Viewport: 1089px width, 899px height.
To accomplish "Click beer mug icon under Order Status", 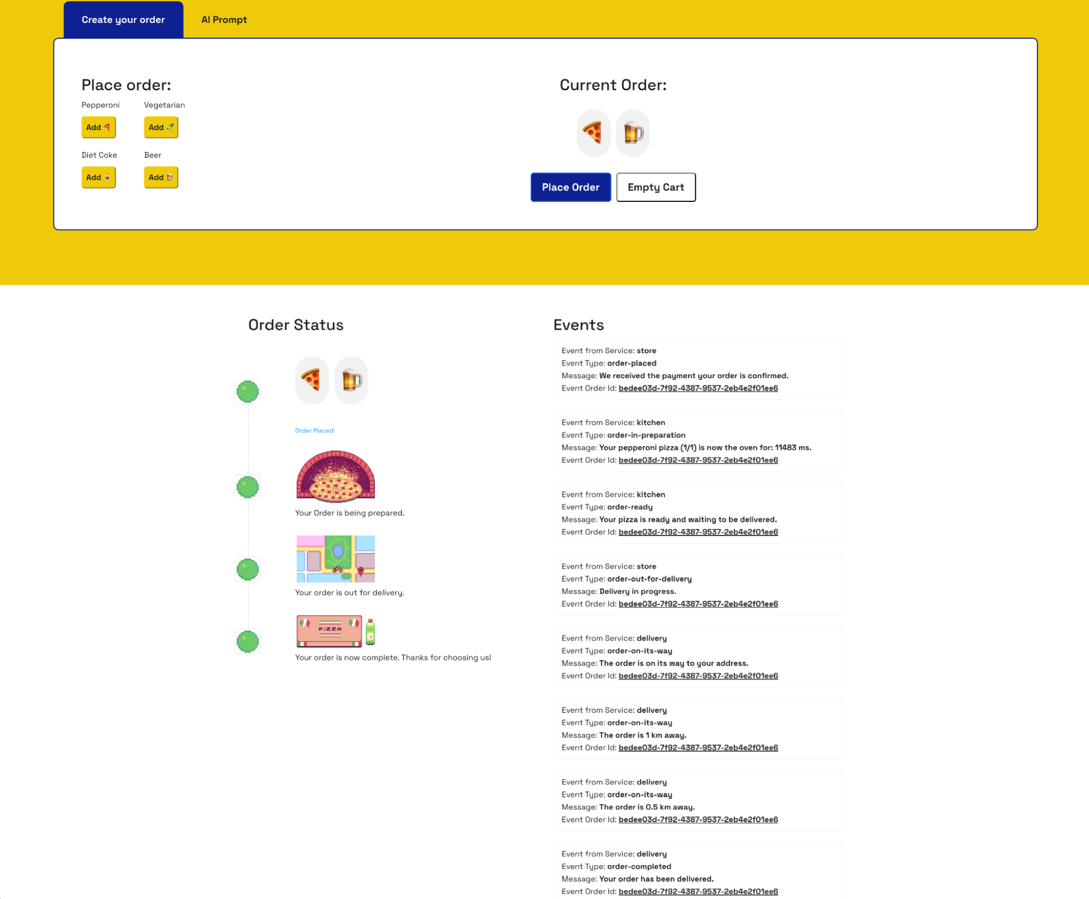I will click(x=351, y=380).
